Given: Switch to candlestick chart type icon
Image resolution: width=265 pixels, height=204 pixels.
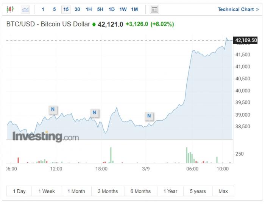Looking at the screenshot, I should [10, 9].
